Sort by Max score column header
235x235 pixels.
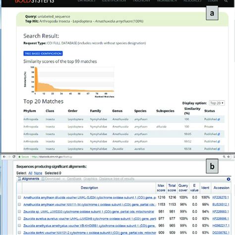pos(161,188)
